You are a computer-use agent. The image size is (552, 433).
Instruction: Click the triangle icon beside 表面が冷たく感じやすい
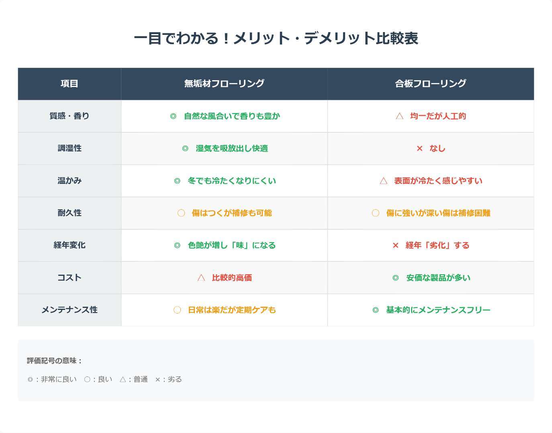point(384,181)
